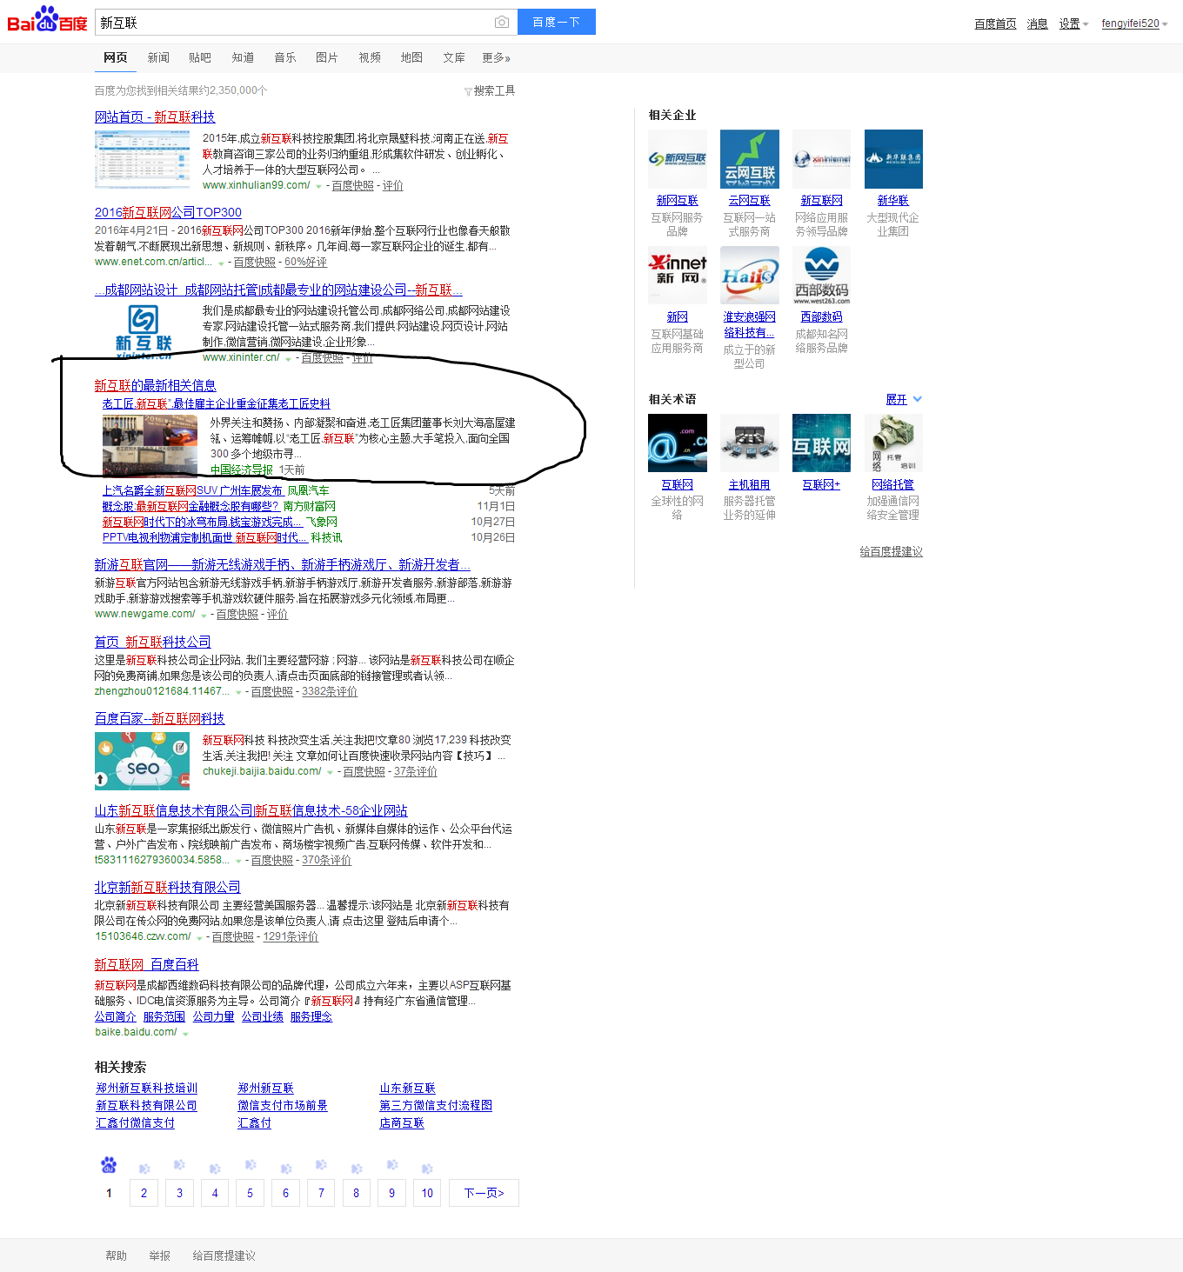This screenshot has width=1183, height=1272.
Task: Open the 60%好评 rating link
Action: pyautogui.click(x=305, y=263)
